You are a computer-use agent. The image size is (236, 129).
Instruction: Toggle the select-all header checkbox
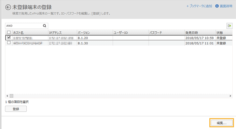9,32
